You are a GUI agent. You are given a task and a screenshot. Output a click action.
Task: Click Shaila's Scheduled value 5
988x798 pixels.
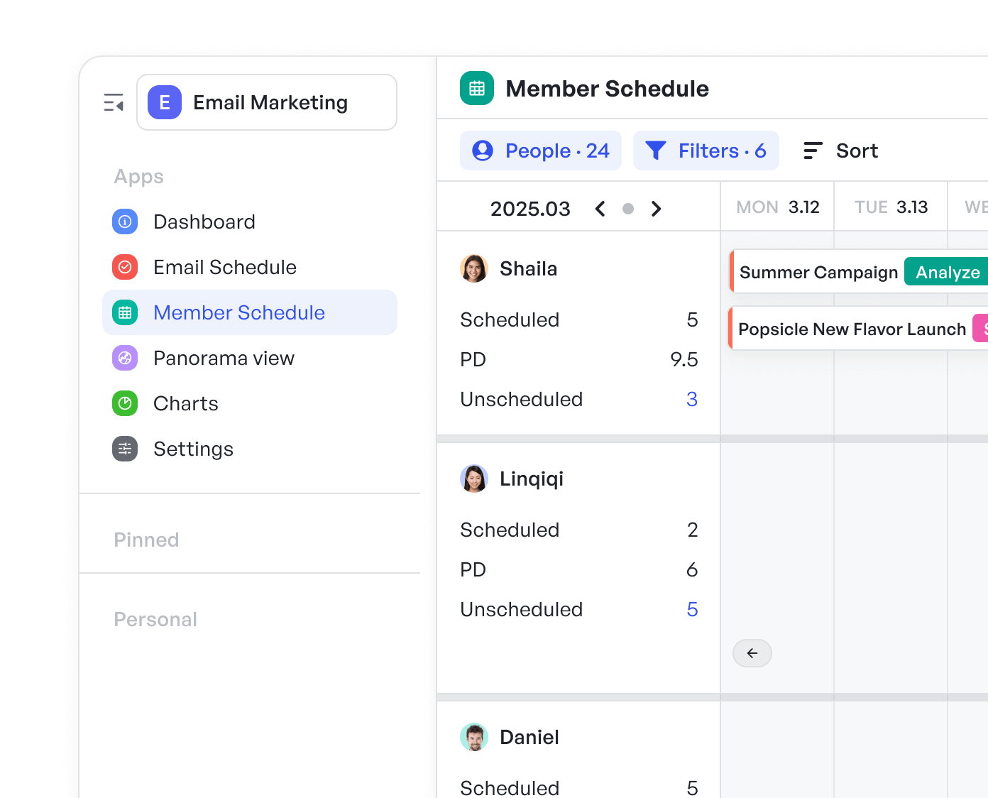pos(692,319)
